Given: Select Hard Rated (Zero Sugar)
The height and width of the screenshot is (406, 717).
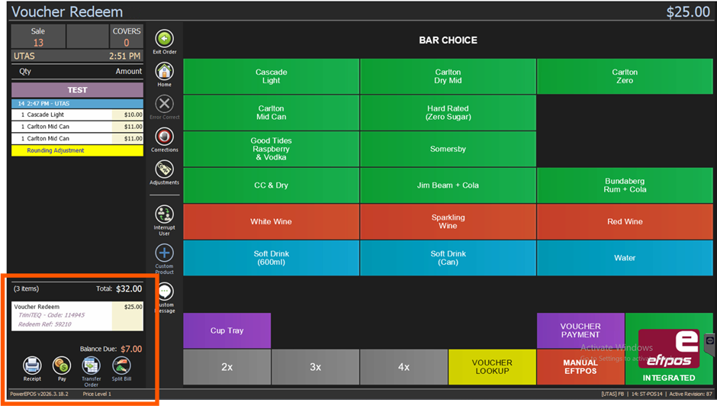Looking at the screenshot, I should click(448, 113).
